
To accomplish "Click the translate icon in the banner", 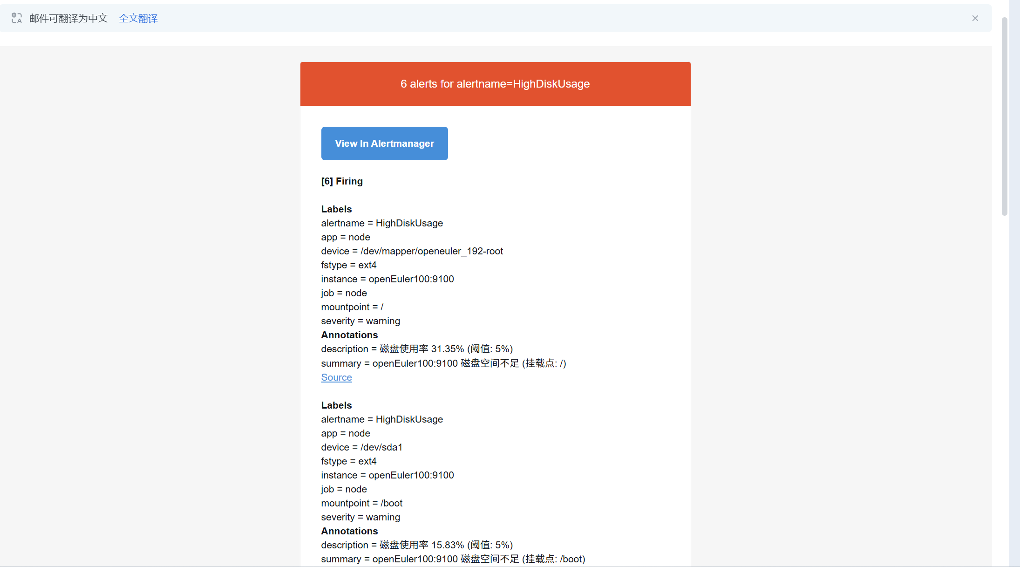I will [x=17, y=18].
